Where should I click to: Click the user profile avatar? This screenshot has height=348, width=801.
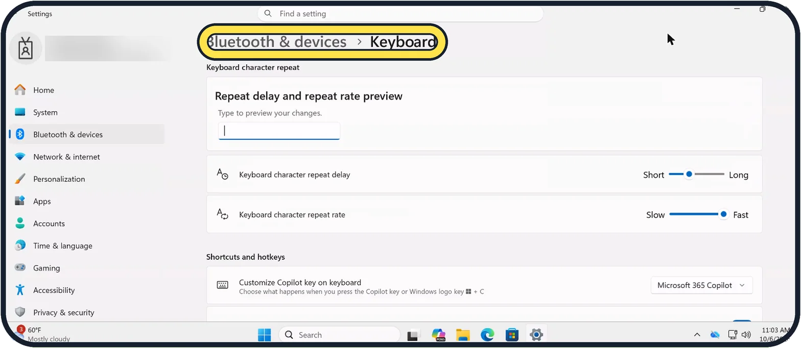coord(26,48)
